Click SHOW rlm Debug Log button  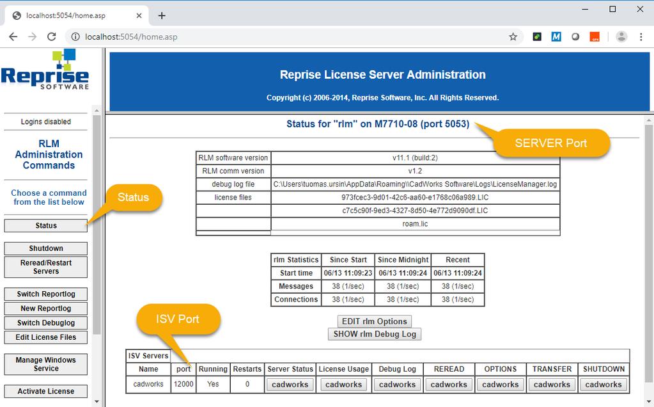tap(375, 334)
